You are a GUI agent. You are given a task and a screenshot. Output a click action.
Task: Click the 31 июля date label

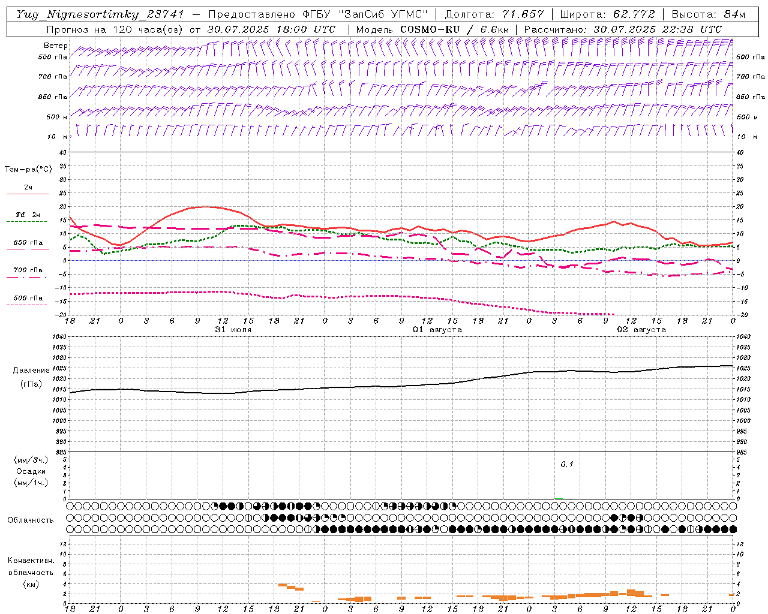(233, 330)
